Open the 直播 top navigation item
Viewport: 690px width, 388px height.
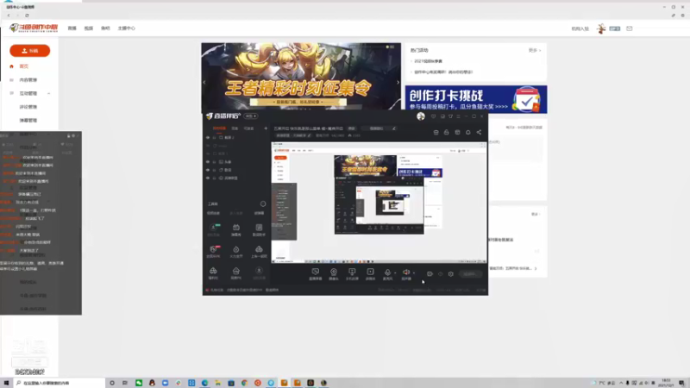(72, 28)
